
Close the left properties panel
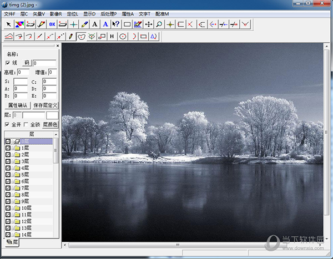coord(58,45)
